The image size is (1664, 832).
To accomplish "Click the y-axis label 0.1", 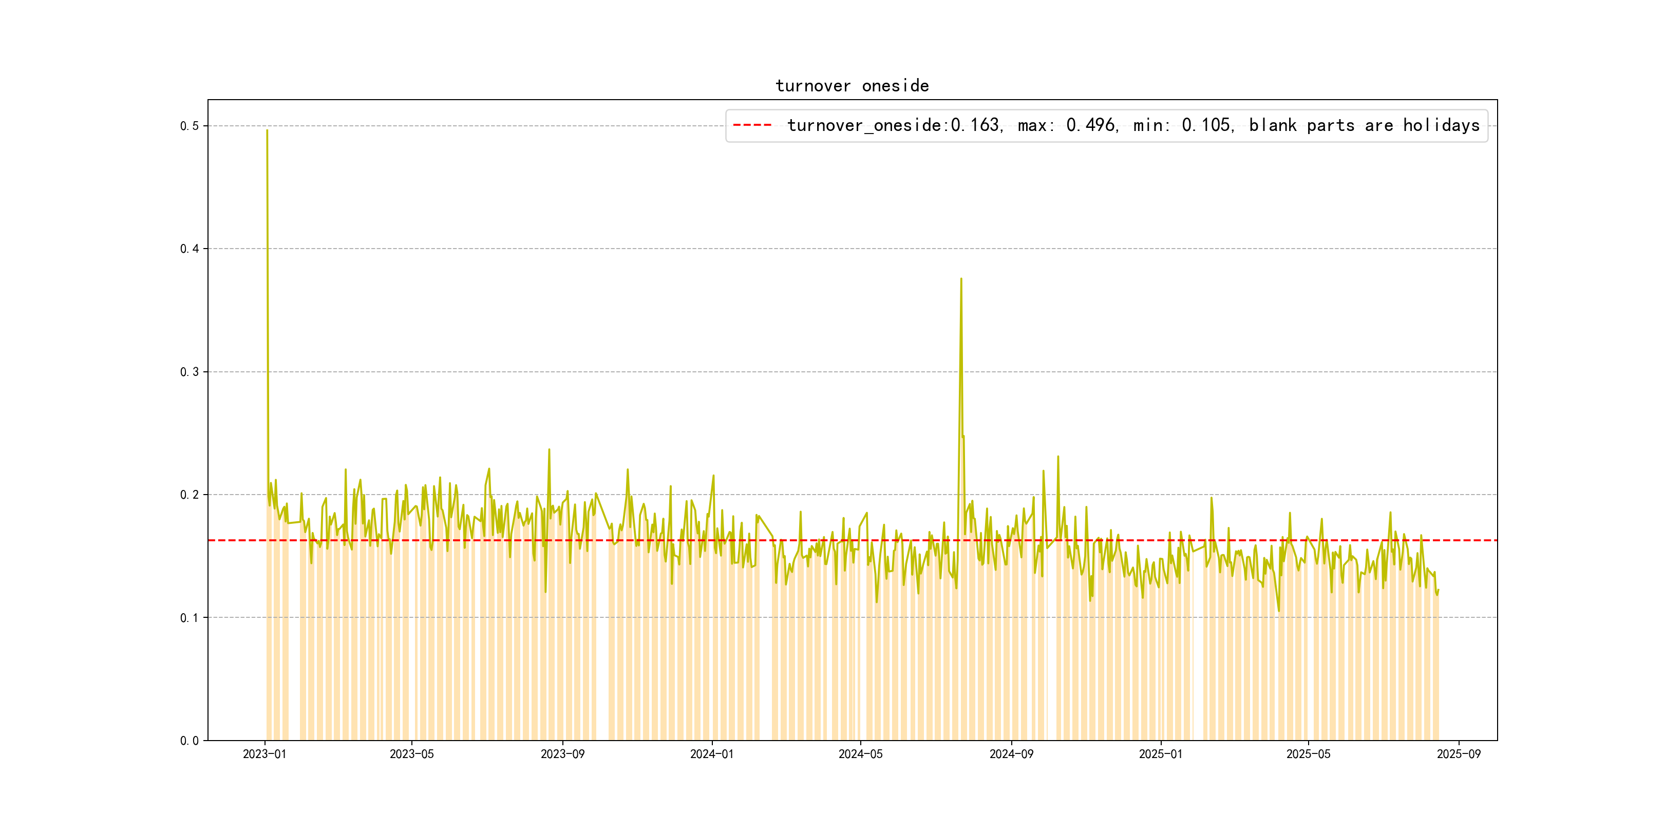I will point(190,618).
